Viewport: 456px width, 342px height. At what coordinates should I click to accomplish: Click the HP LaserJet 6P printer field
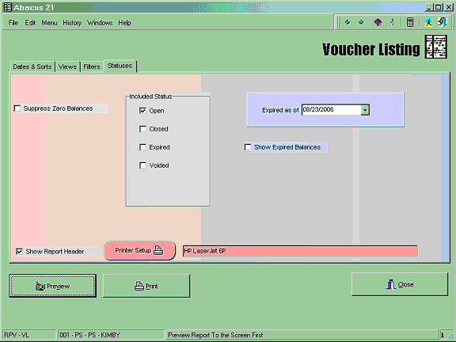tap(300, 251)
